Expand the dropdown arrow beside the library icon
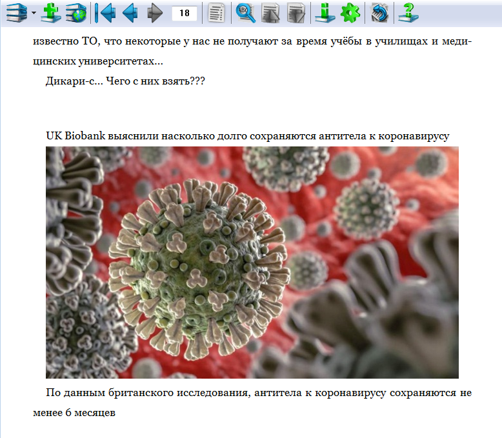This screenshot has height=438, width=502. pyautogui.click(x=34, y=13)
